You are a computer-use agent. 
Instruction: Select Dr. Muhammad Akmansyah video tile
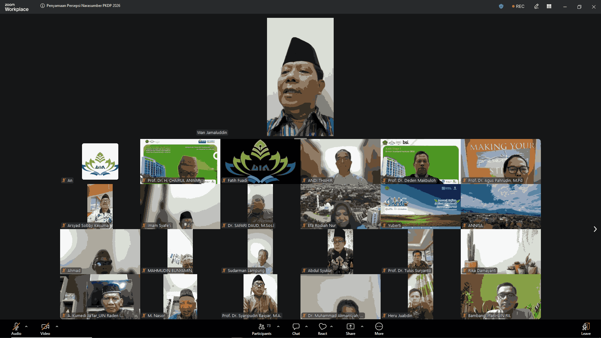pyautogui.click(x=341, y=297)
